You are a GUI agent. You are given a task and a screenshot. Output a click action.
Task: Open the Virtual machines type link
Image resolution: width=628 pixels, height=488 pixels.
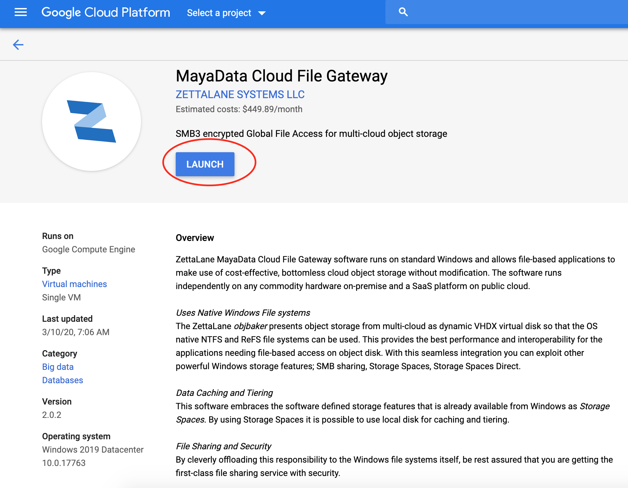[x=74, y=284]
